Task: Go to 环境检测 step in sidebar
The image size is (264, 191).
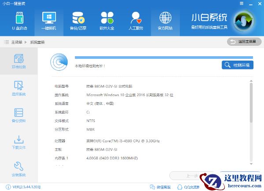Action: (19, 61)
